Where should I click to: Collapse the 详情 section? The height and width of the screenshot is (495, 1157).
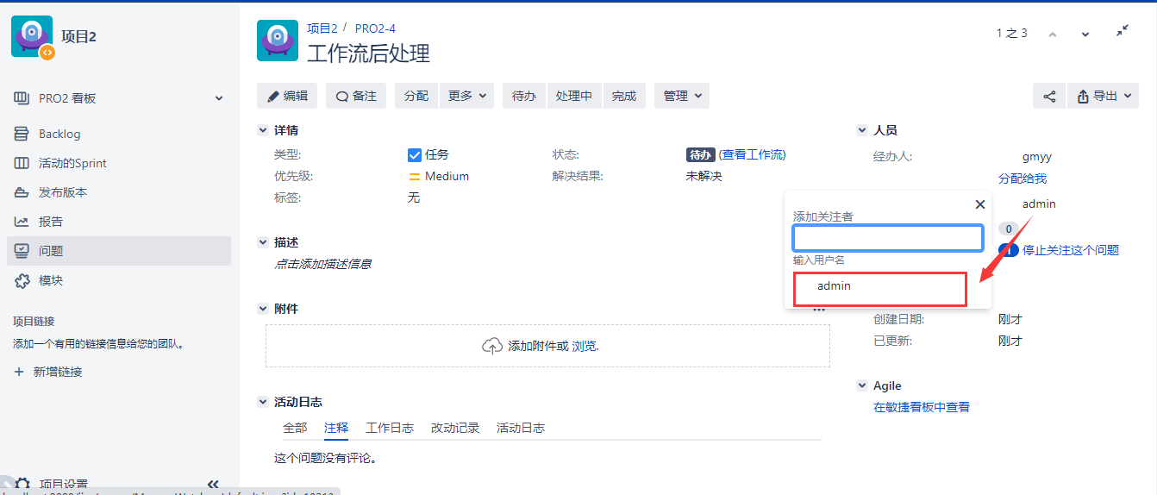pos(263,130)
